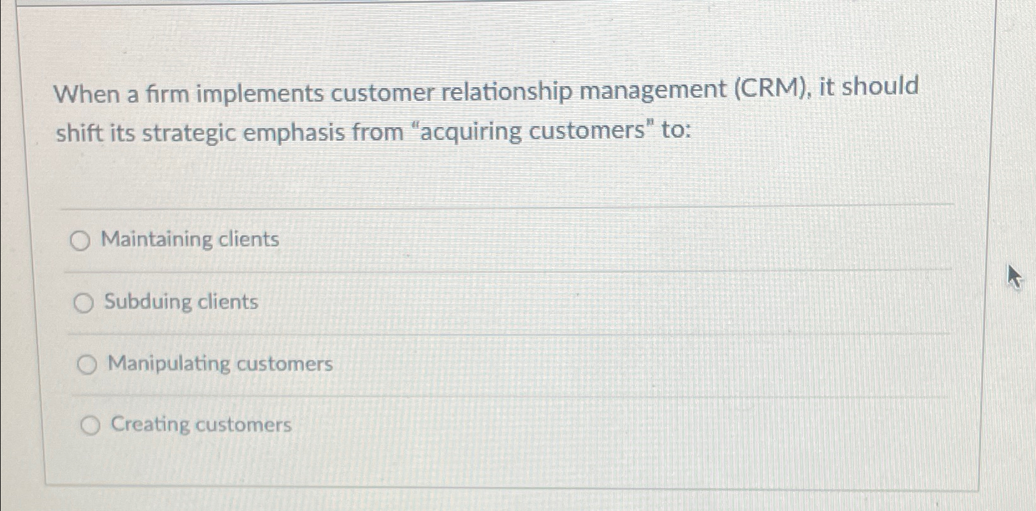1036x511 pixels.
Task: Select the Manipulating customers radio button
Action: pyautogui.click(x=88, y=365)
